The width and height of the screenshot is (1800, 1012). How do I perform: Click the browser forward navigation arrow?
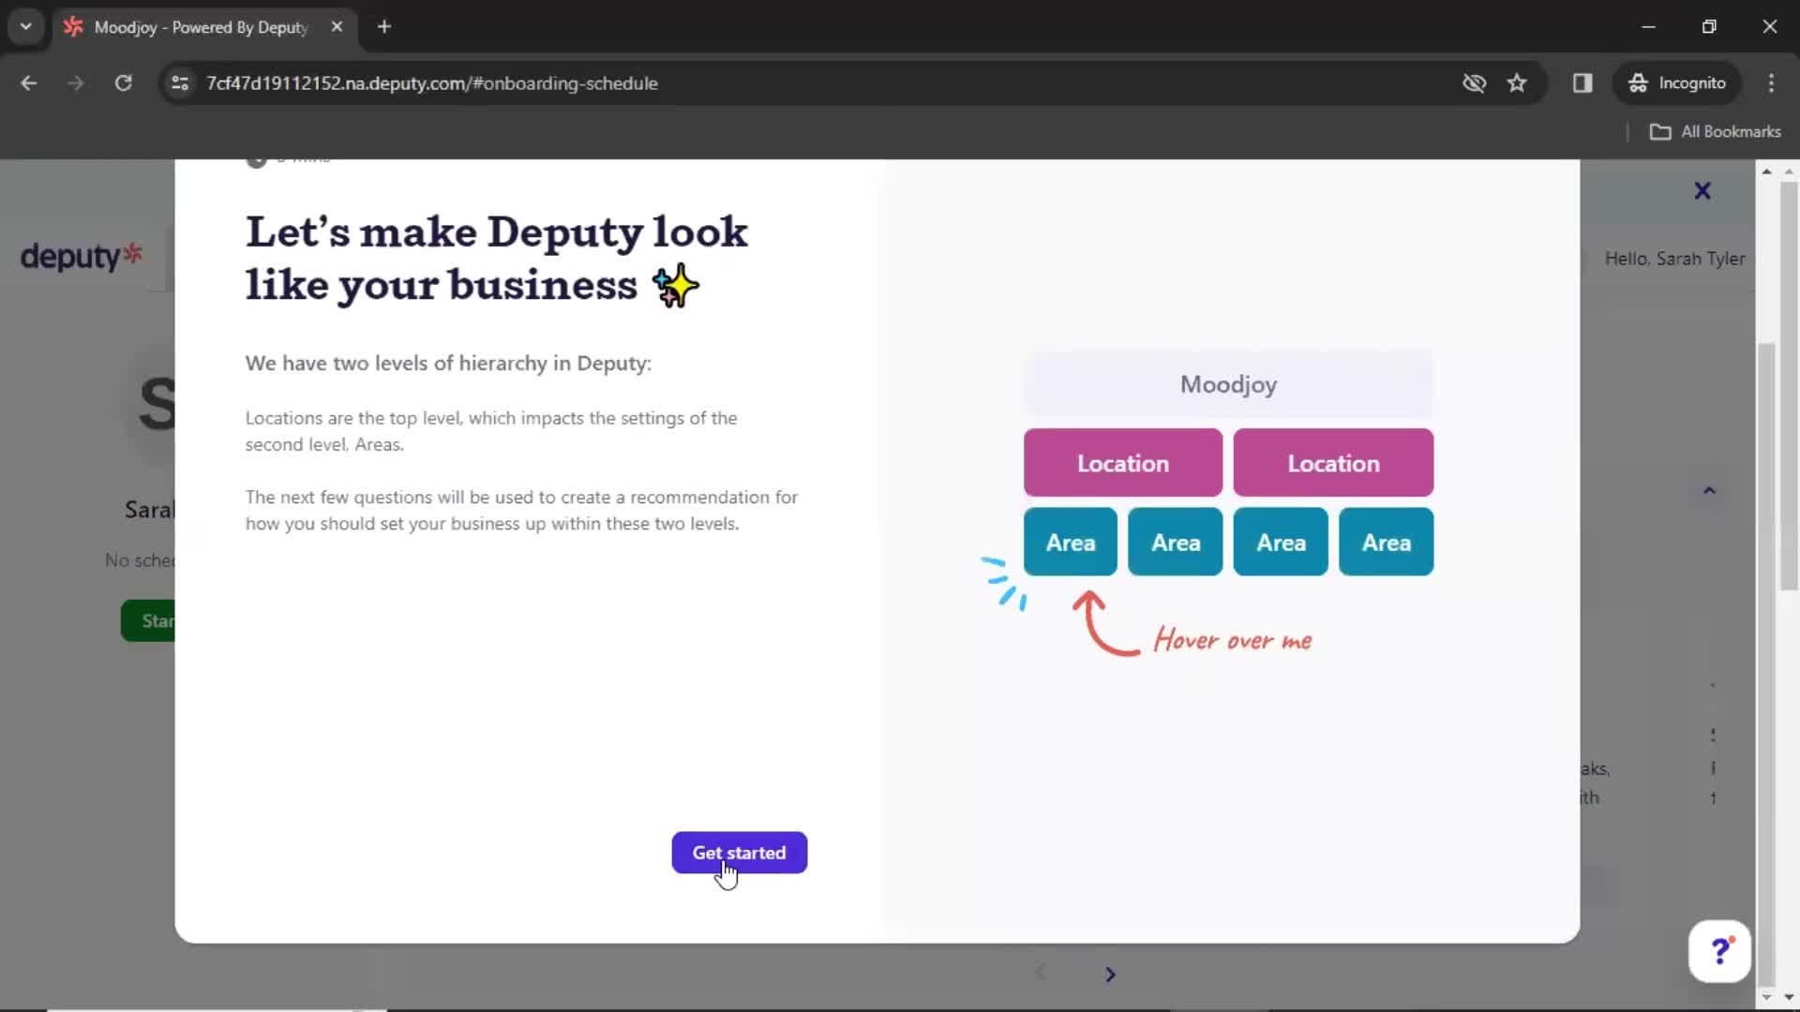click(75, 82)
